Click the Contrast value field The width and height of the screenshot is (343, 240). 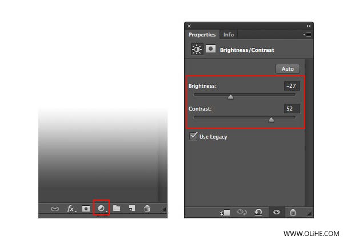(x=292, y=109)
